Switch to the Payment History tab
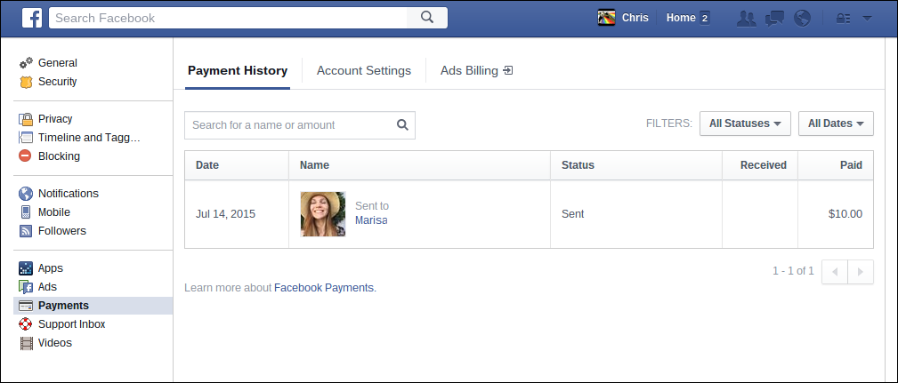 pyautogui.click(x=238, y=71)
